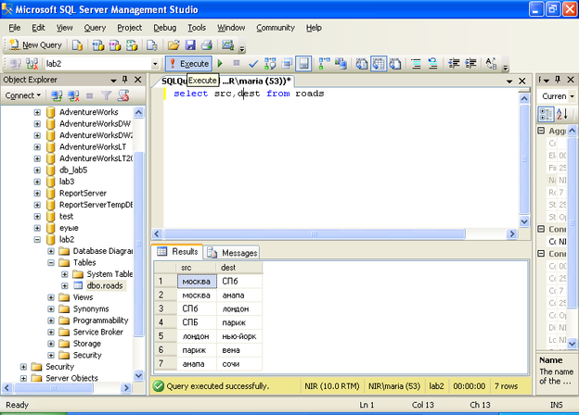The height and width of the screenshot is (415, 579).
Task: Open the Query menu
Action: (95, 28)
